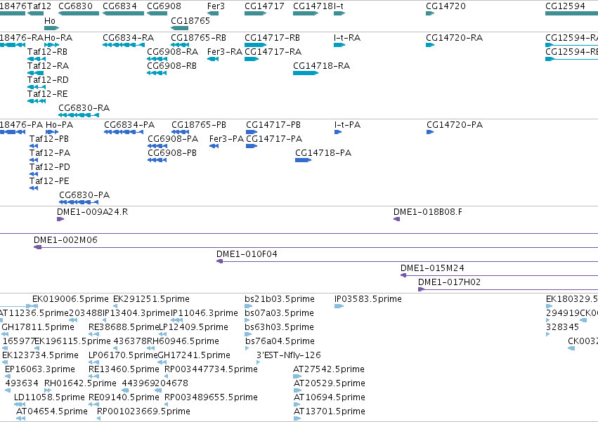
Task: Select protein CG18765-PB label
Action: click(199, 125)
